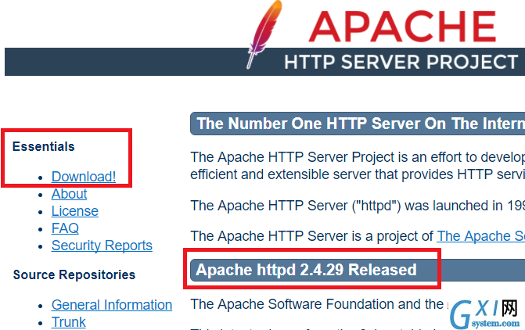Click the APACHE red logo text
This screenshot has height=330, width=525.
click(x=402, y=27)
